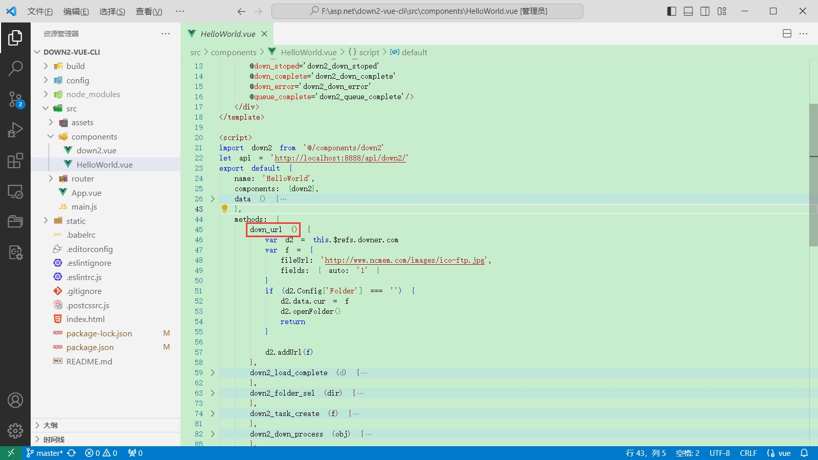Expand the build folder
818x460 pixels.
[x=75, y=66]
